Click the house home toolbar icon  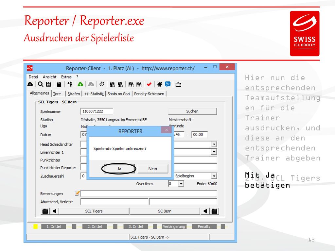(160, 85)
